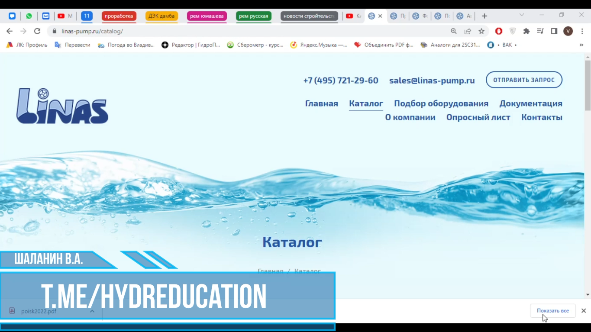Open the Документация menu item
Viewport: 591px width, 332px height.
point(531,103)
